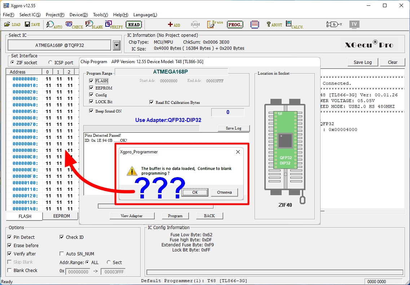This screenshot has height=285, width=410.
Task: Click the SAVE toolbar icon
Action: pos(32,25)
